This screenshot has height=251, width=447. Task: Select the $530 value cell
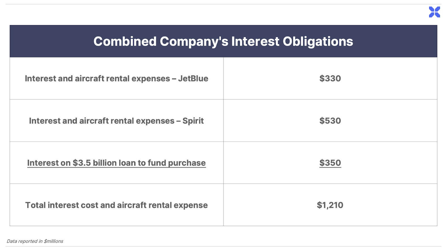(x=330, y=121)
